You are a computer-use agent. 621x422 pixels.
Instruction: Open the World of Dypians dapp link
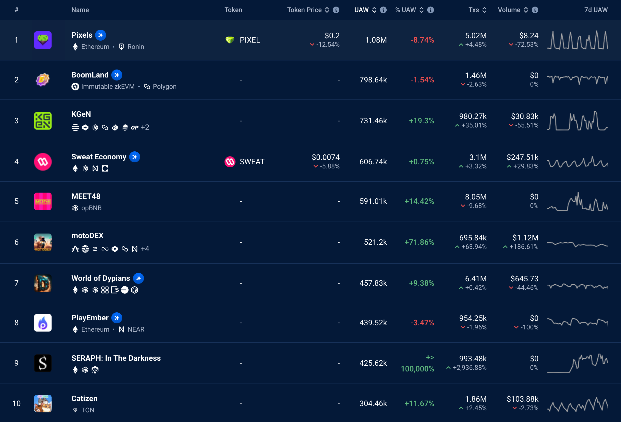tap(101, 278)
